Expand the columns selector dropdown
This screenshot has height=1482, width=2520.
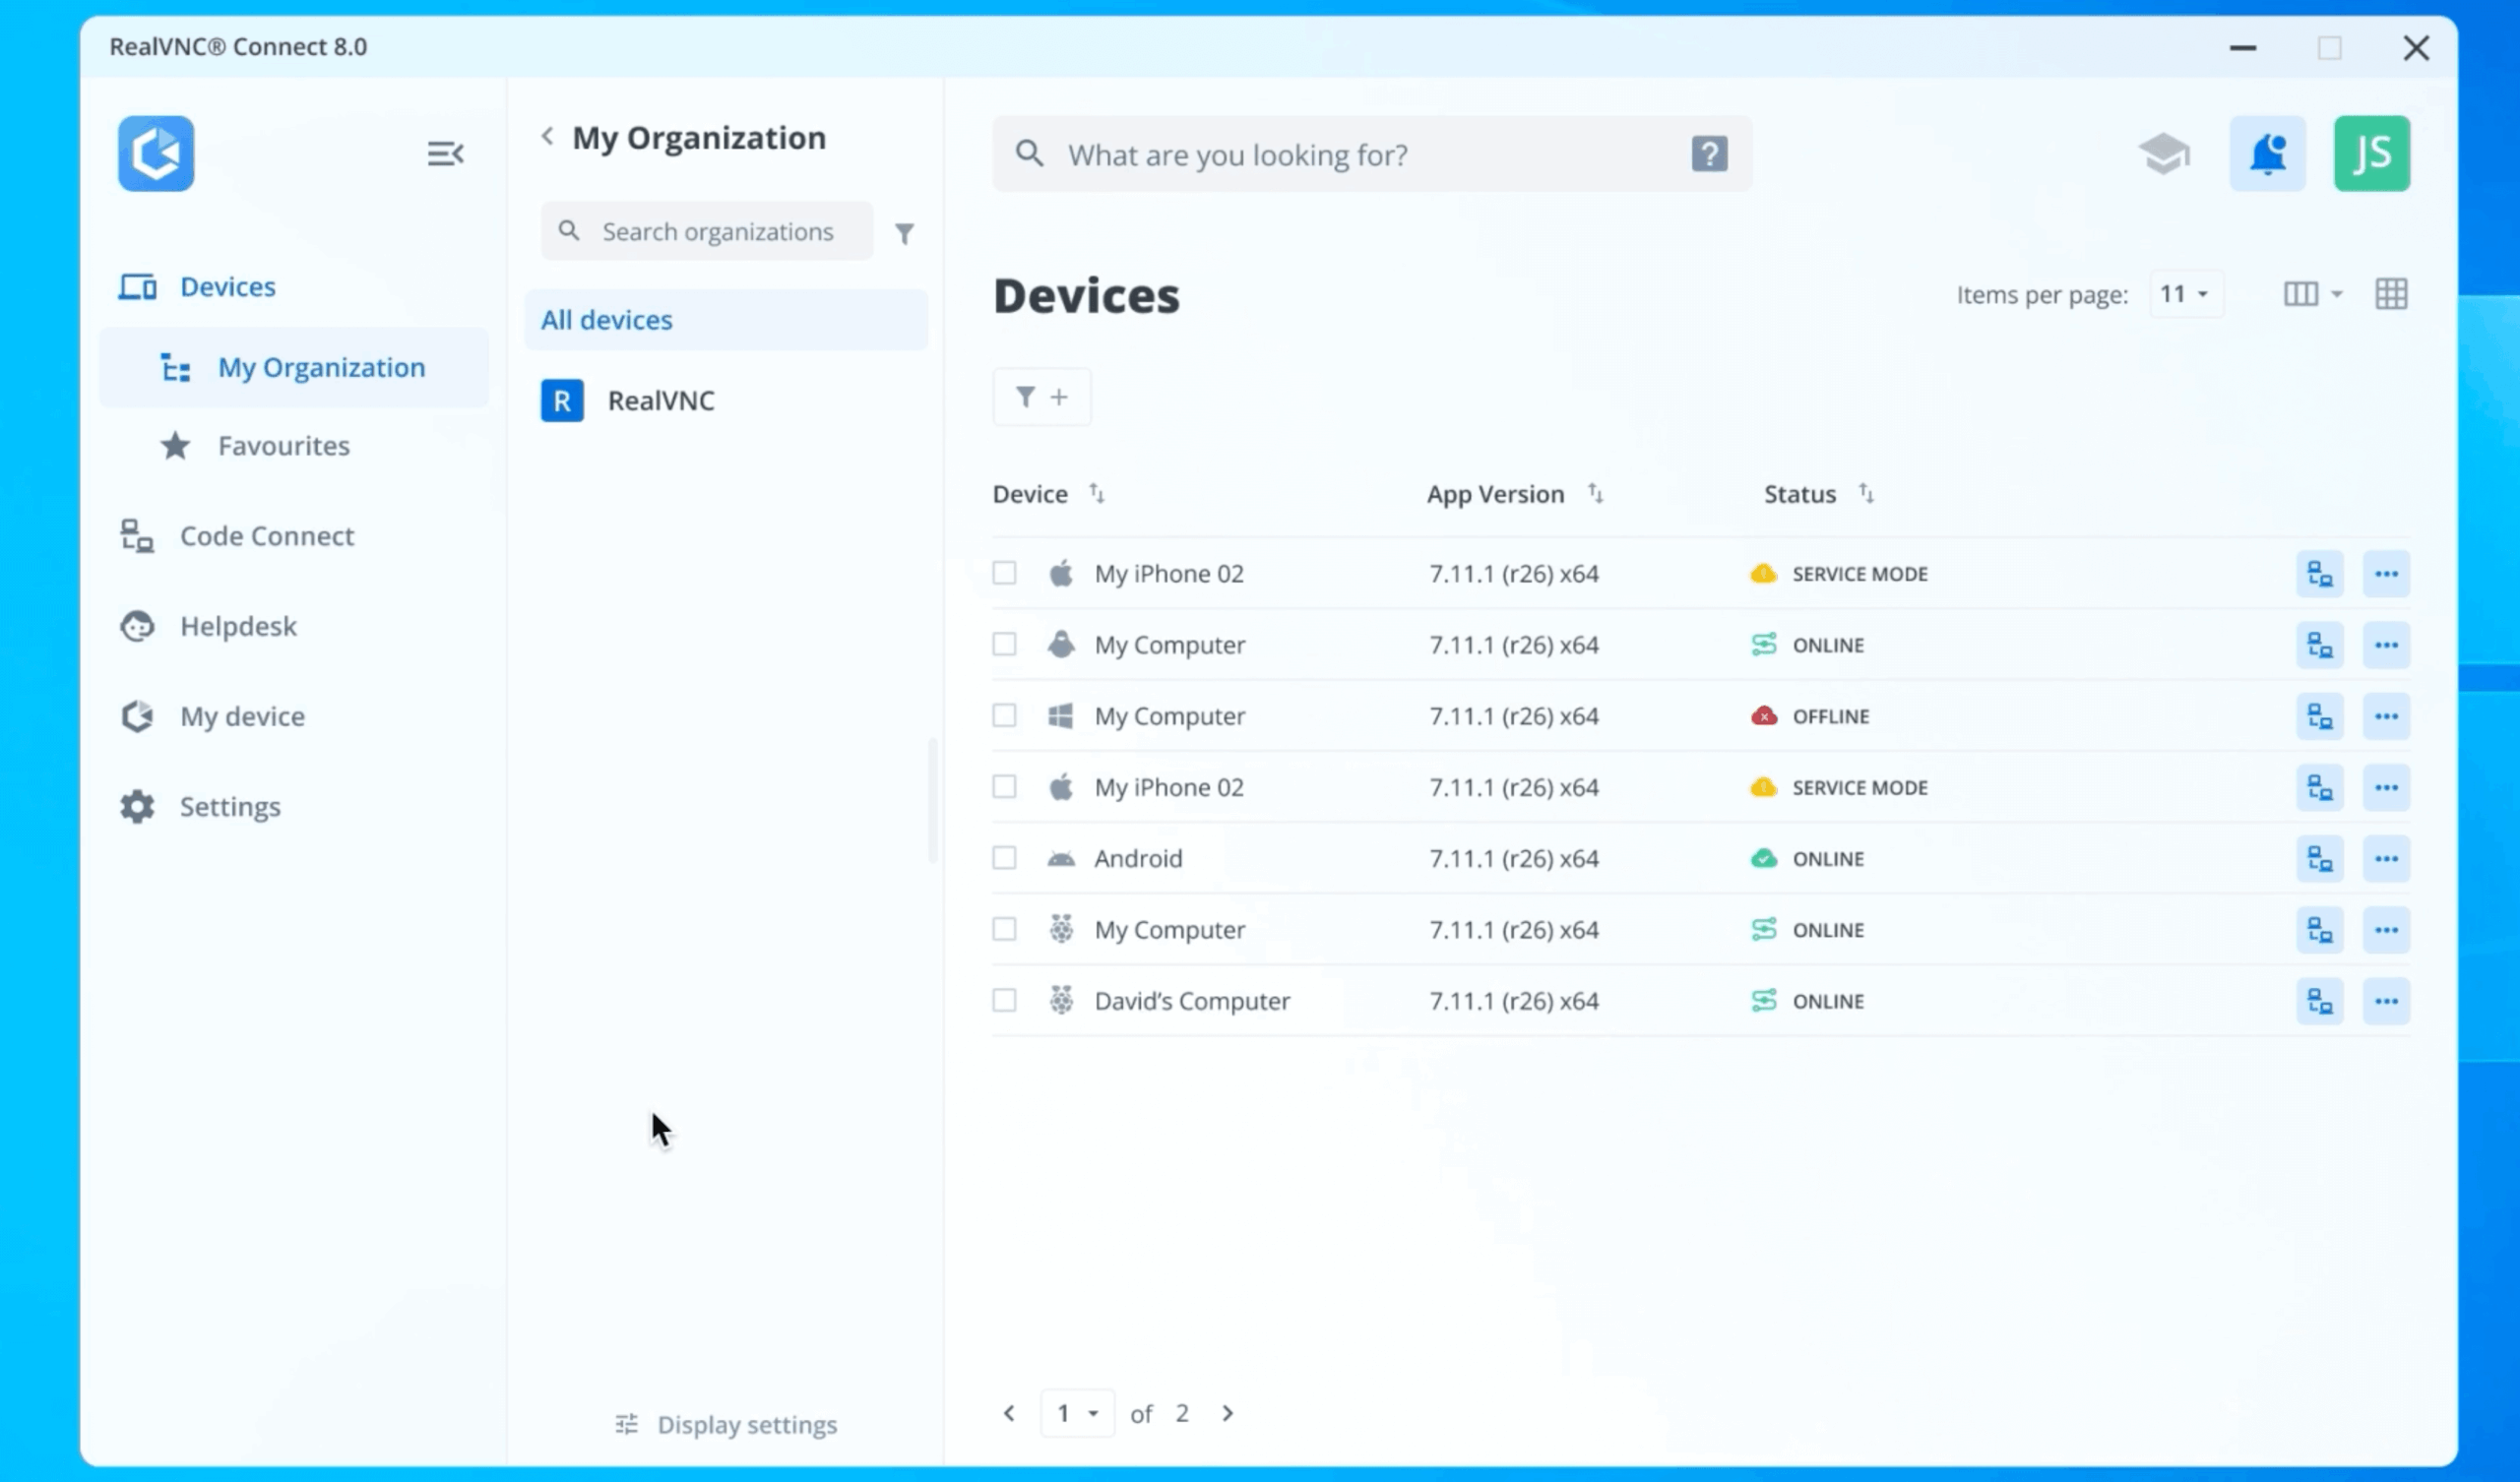[x=2312, y=294]
